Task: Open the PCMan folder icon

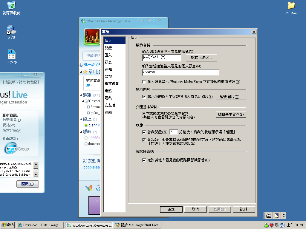Action: coord(291,5)
